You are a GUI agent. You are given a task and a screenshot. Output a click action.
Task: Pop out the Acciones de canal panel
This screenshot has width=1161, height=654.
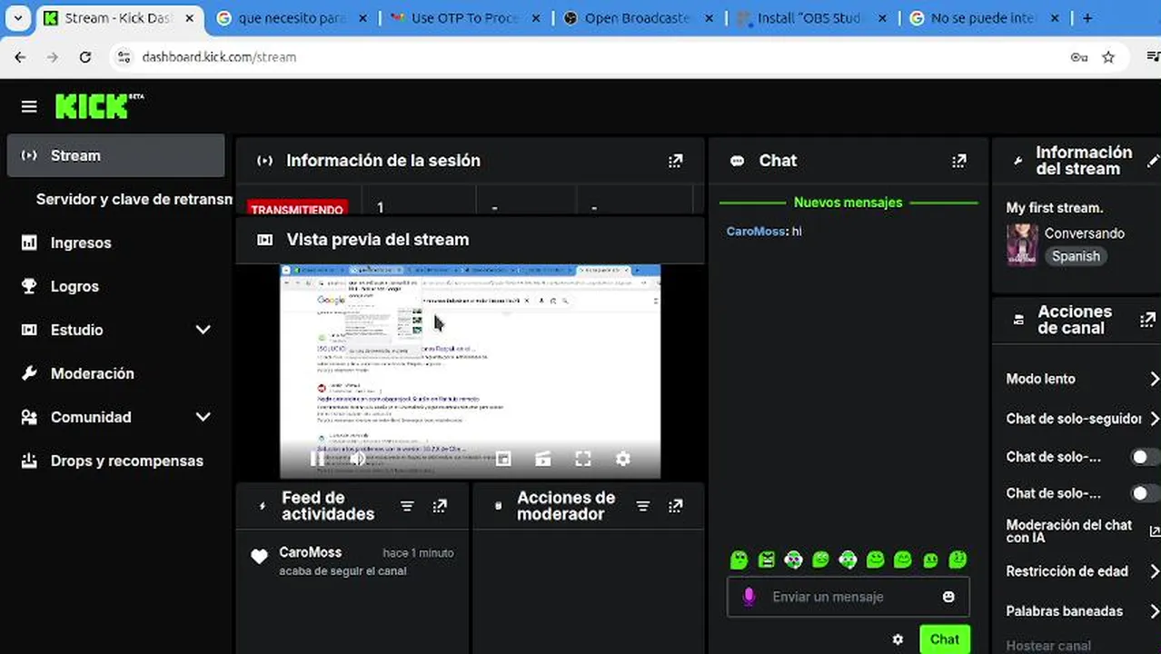point(1147,320)
